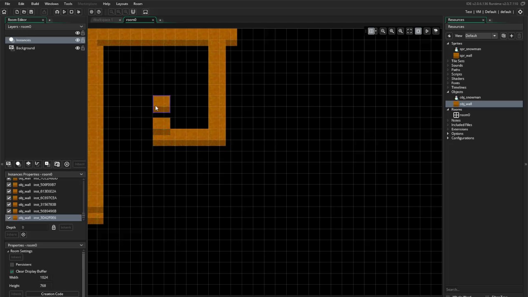Create a new path layer

(x=37, y=164)
